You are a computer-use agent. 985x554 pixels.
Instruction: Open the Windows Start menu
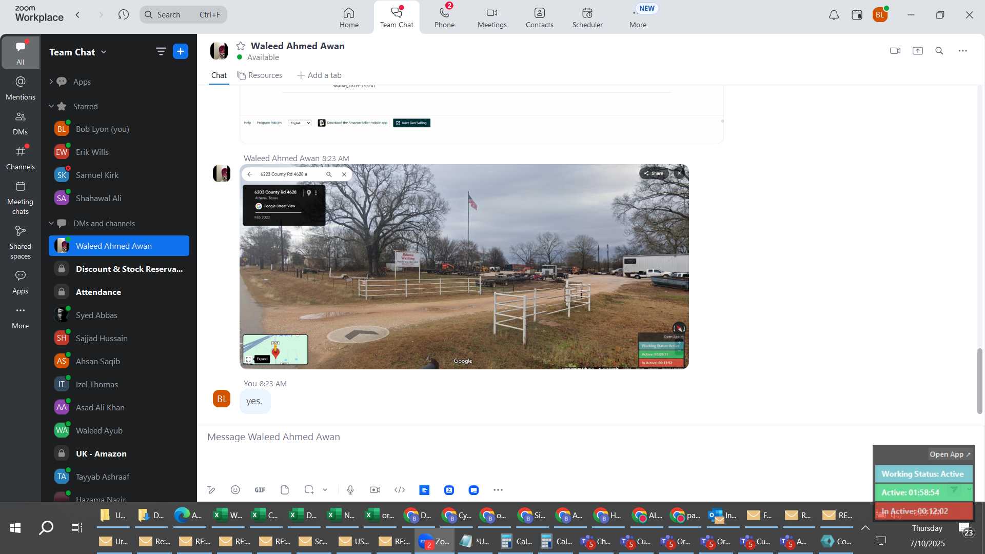click(15, 528)
